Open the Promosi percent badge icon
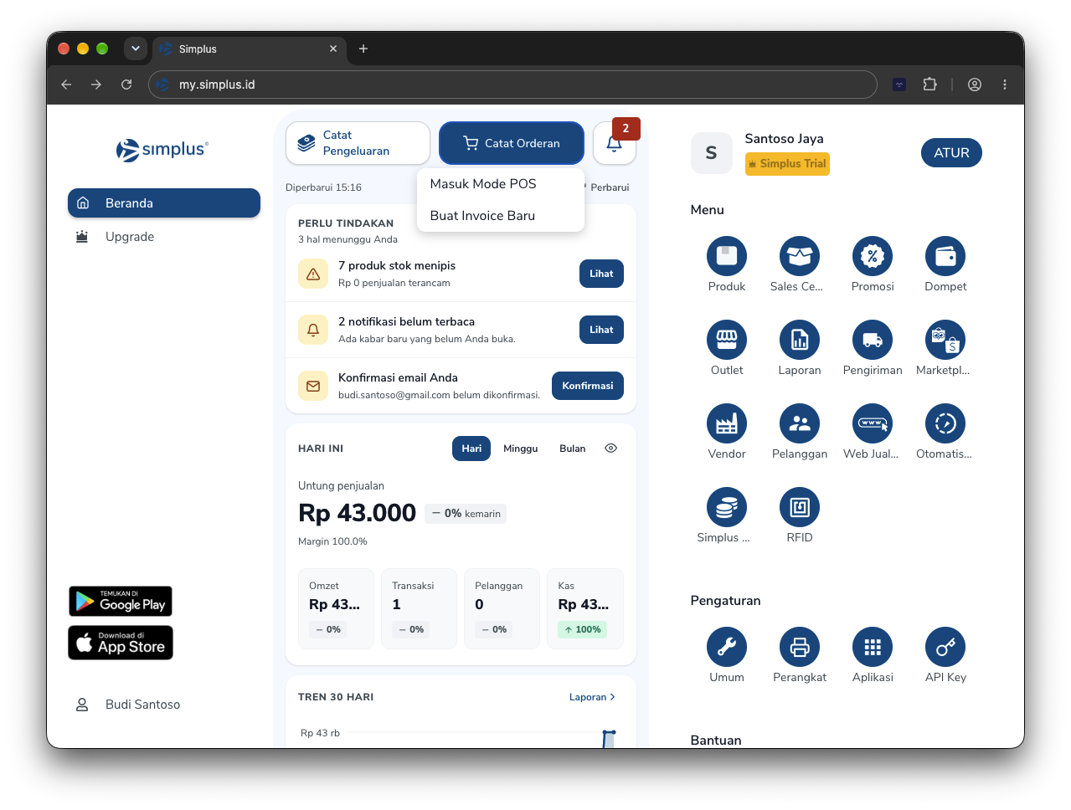Screen dimensions: 1071x810 872,256
